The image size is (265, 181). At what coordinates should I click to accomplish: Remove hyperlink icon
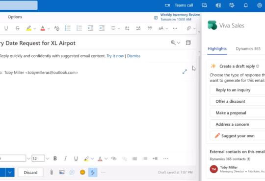pyautogui.click(x=124, y=158)
